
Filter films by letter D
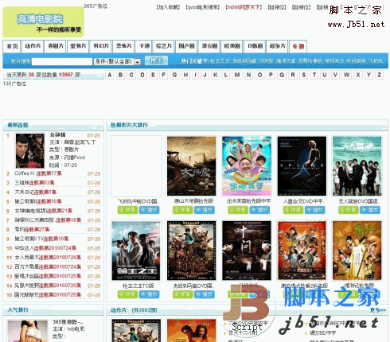click(x=142, y=75)
